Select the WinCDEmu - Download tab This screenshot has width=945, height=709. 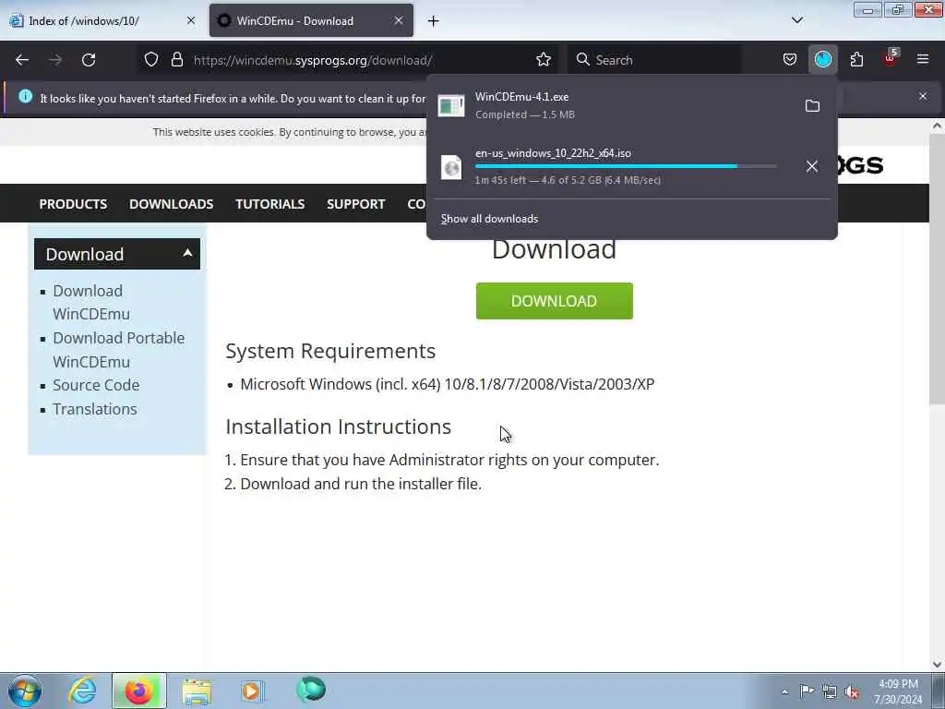click(x=312, y=20)
